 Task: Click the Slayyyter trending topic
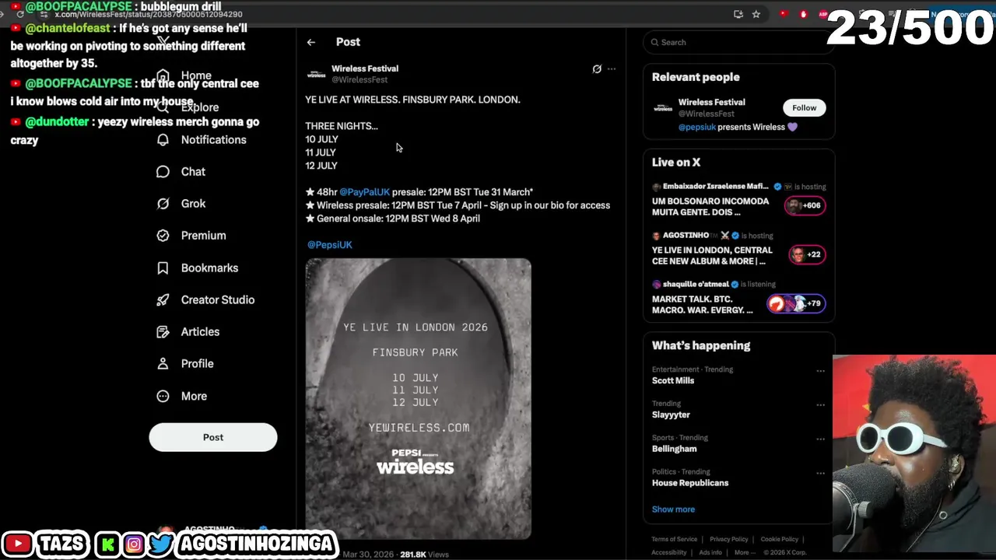coord(671,415)
